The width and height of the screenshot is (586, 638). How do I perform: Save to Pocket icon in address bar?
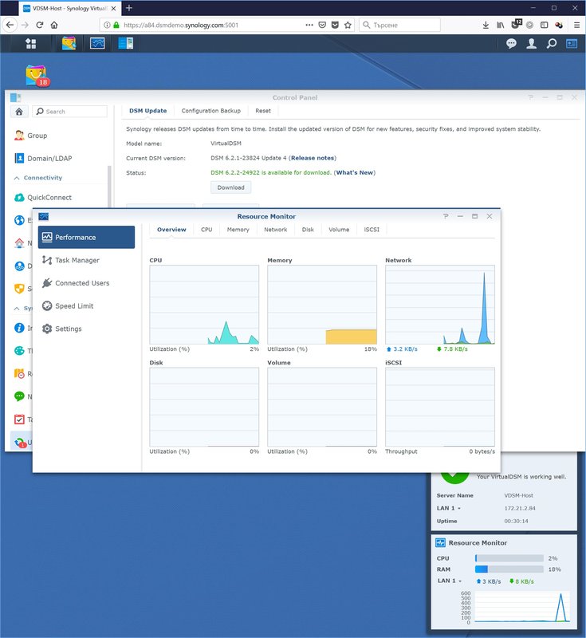pyautogui.click(x=335, y=25)
